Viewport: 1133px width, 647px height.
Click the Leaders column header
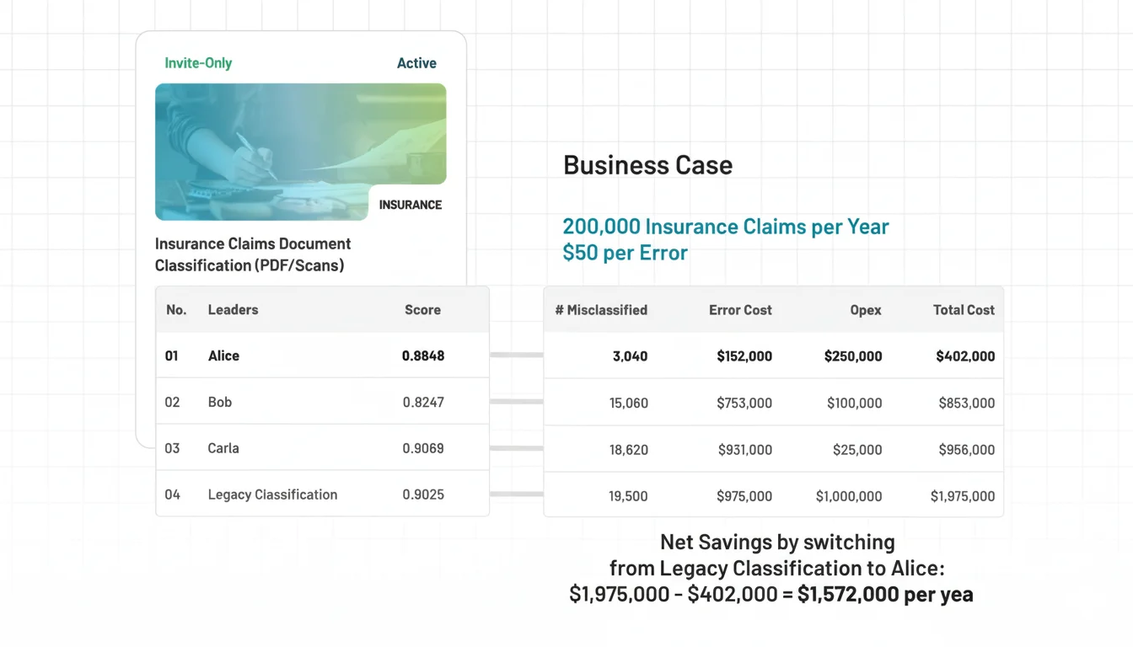(233, 310)
